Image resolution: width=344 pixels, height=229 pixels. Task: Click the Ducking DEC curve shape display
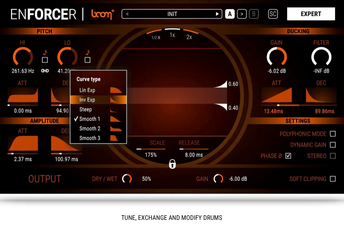[x=321, y=95]
